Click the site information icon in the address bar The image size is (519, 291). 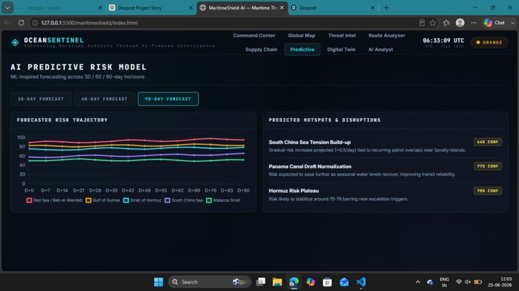[x=35, y=22]
